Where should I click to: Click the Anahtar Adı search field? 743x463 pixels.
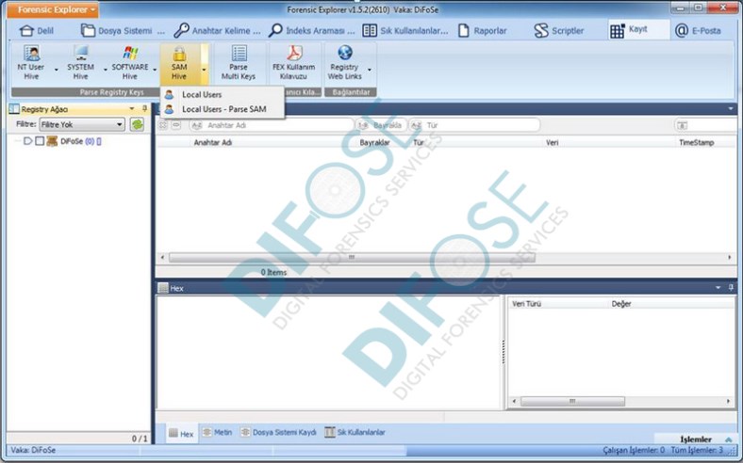(273, 124)
